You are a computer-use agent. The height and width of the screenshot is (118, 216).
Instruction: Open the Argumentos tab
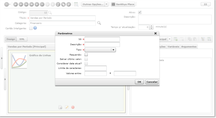pyautogui.click(x=189, y=47)
